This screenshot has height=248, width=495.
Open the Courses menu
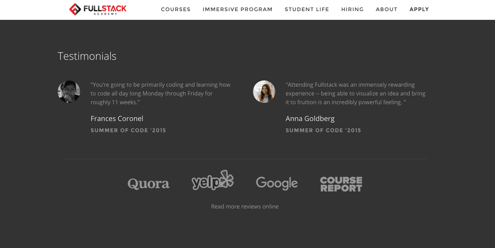176,9
